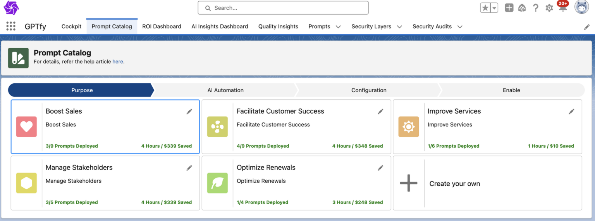Click the help article "here" link

(x=117, y=61)
